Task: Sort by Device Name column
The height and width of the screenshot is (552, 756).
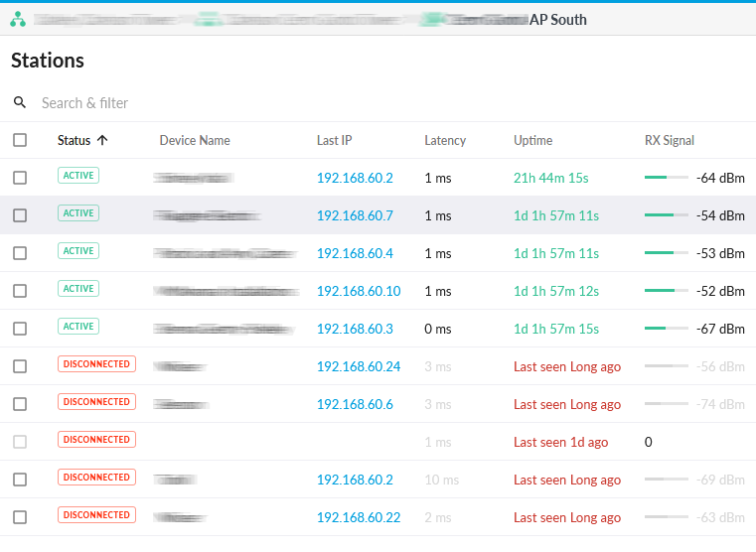Action: [195, 140]
